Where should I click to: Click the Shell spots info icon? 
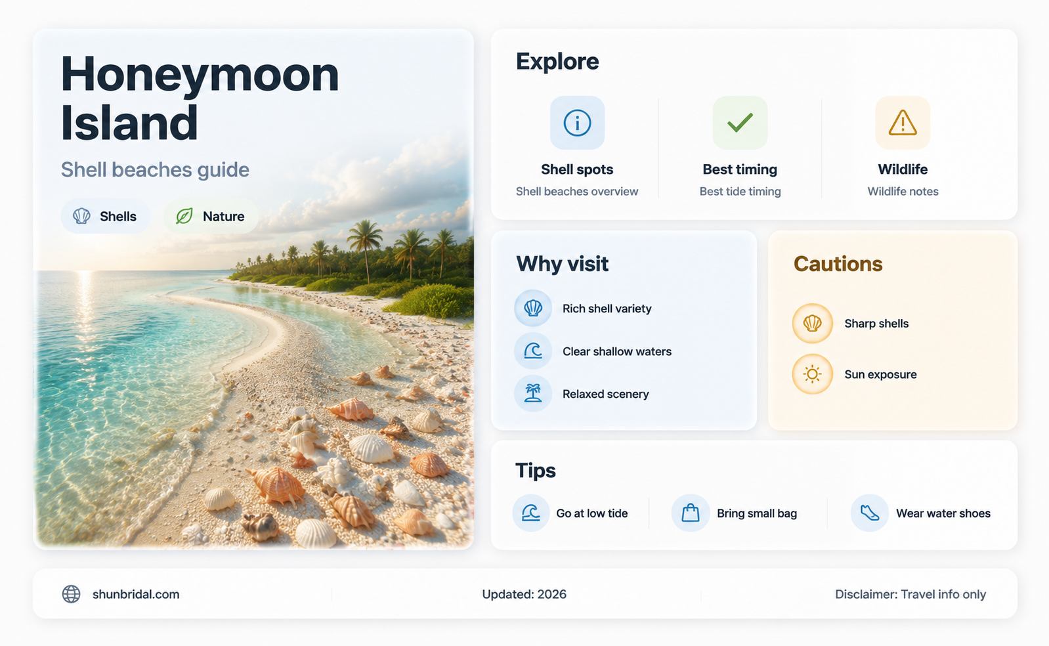(577, 123)
